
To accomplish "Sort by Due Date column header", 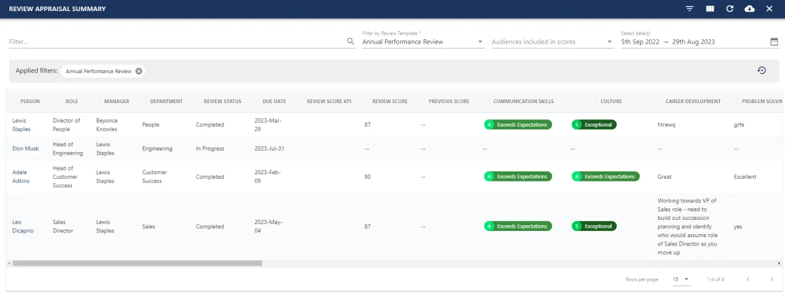I will pos(274,101).
